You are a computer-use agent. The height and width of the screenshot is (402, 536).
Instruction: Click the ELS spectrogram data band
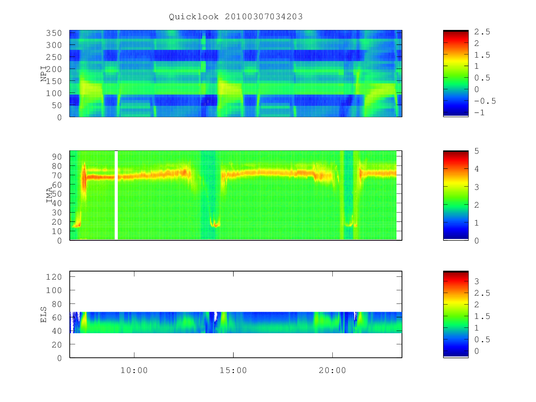[236, 322]
